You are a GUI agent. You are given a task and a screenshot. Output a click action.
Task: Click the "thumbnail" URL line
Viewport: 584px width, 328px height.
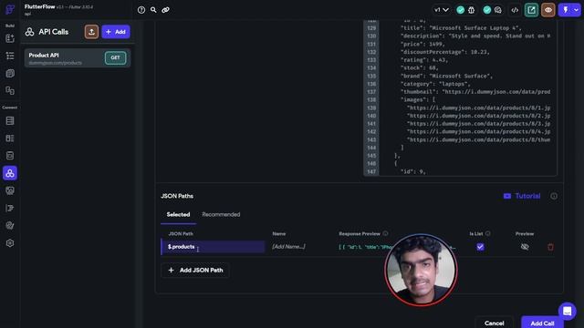[475, 92]
